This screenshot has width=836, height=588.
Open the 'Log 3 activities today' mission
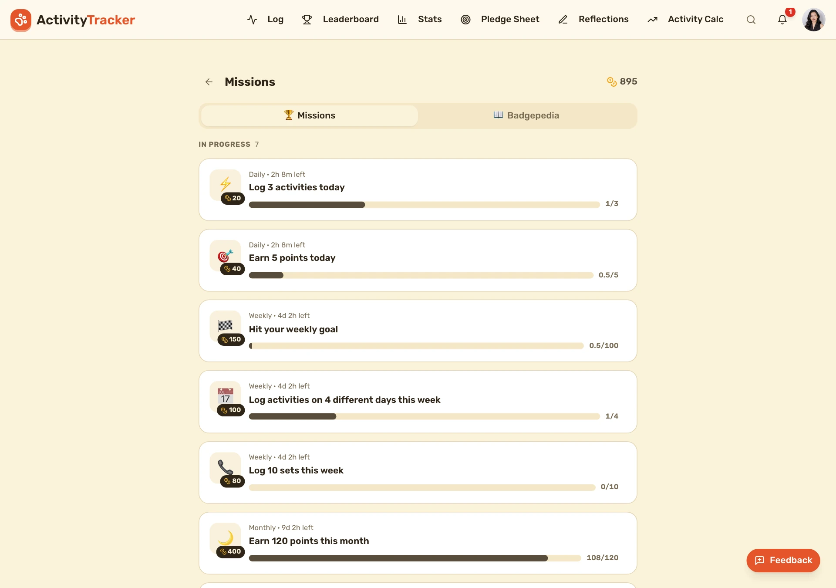tap(418, 190)
